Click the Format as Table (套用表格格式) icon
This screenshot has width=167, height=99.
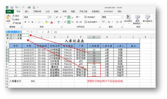pos(137,17)
